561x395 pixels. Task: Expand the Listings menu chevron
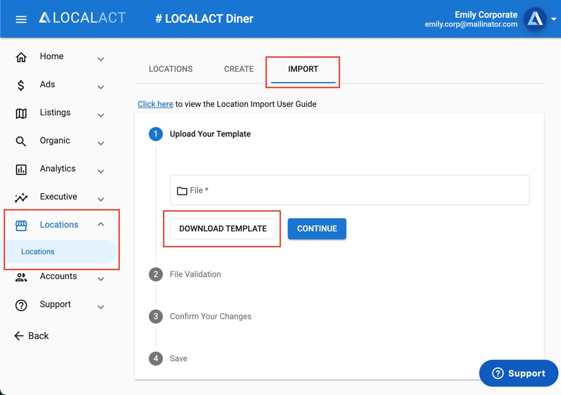101,115
